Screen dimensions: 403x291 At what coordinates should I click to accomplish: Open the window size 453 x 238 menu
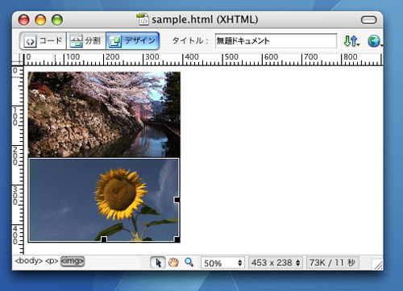pyautogui.click(x=276, y=263)
